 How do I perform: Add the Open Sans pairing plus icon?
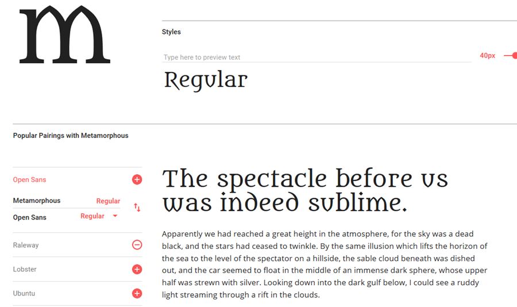point(137,180)
